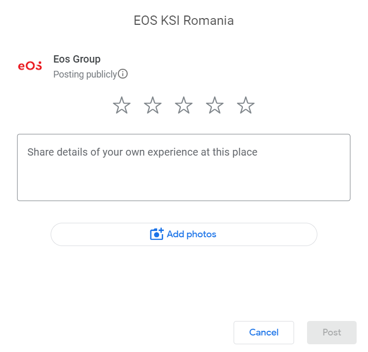Rate five stars with last star
The height and width of the screenshot is (352, 368).
pyautogui.click(x=246, y=105)
